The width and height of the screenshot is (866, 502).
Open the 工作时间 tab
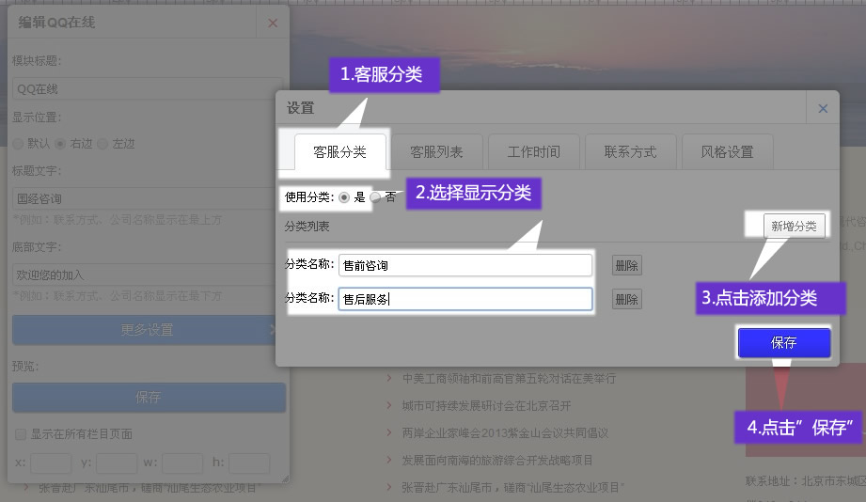(533, 151)
